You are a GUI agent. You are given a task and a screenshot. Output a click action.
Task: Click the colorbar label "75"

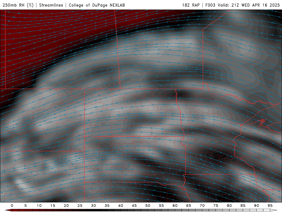pos(216,206)
